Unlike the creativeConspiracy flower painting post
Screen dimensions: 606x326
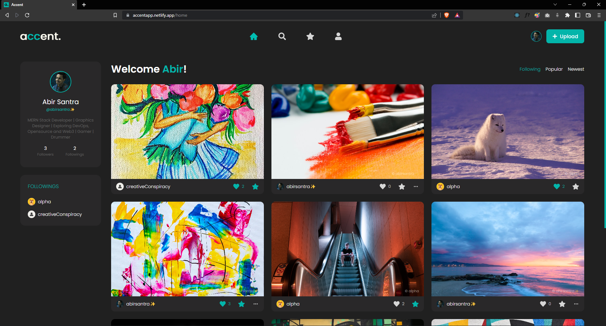coord(236,187)
